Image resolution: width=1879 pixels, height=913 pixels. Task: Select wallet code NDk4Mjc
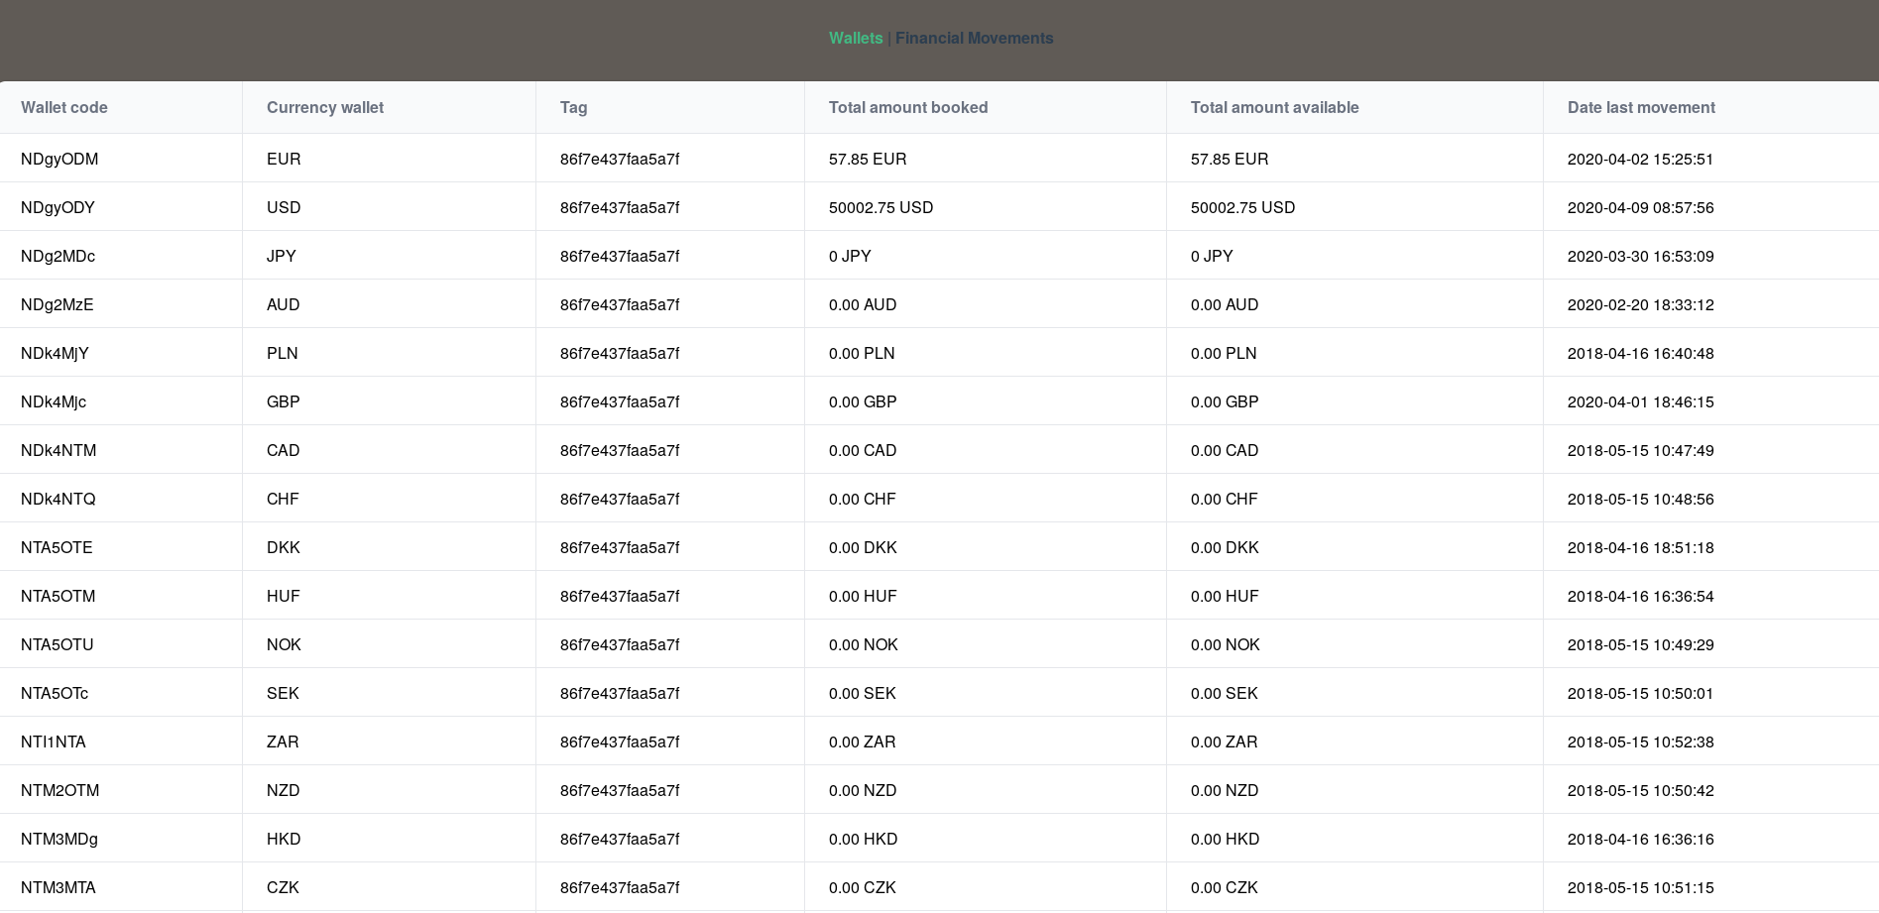point(54,401)
